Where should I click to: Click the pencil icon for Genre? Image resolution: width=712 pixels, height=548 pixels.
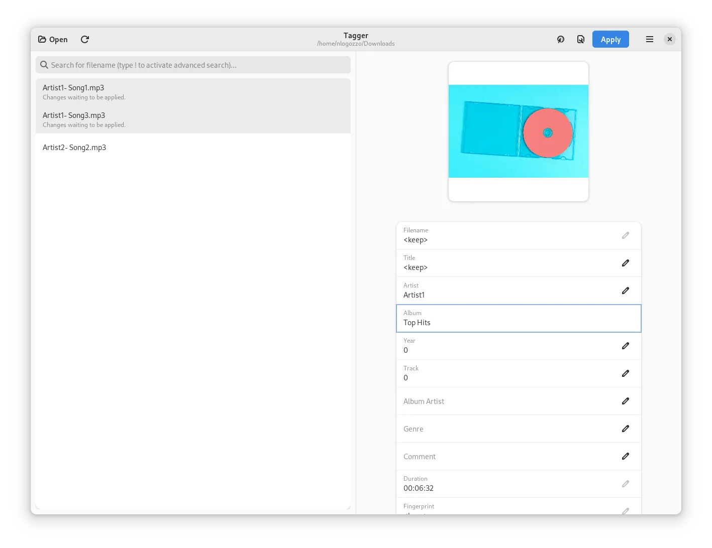(626, 429)
